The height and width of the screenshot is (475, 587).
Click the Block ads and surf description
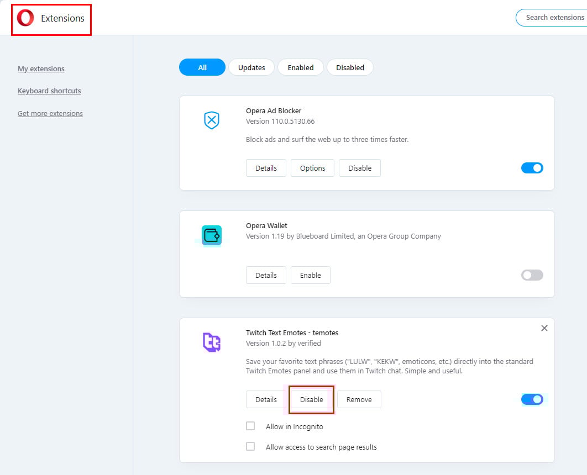pyautogui.click(x=327, y=140)
